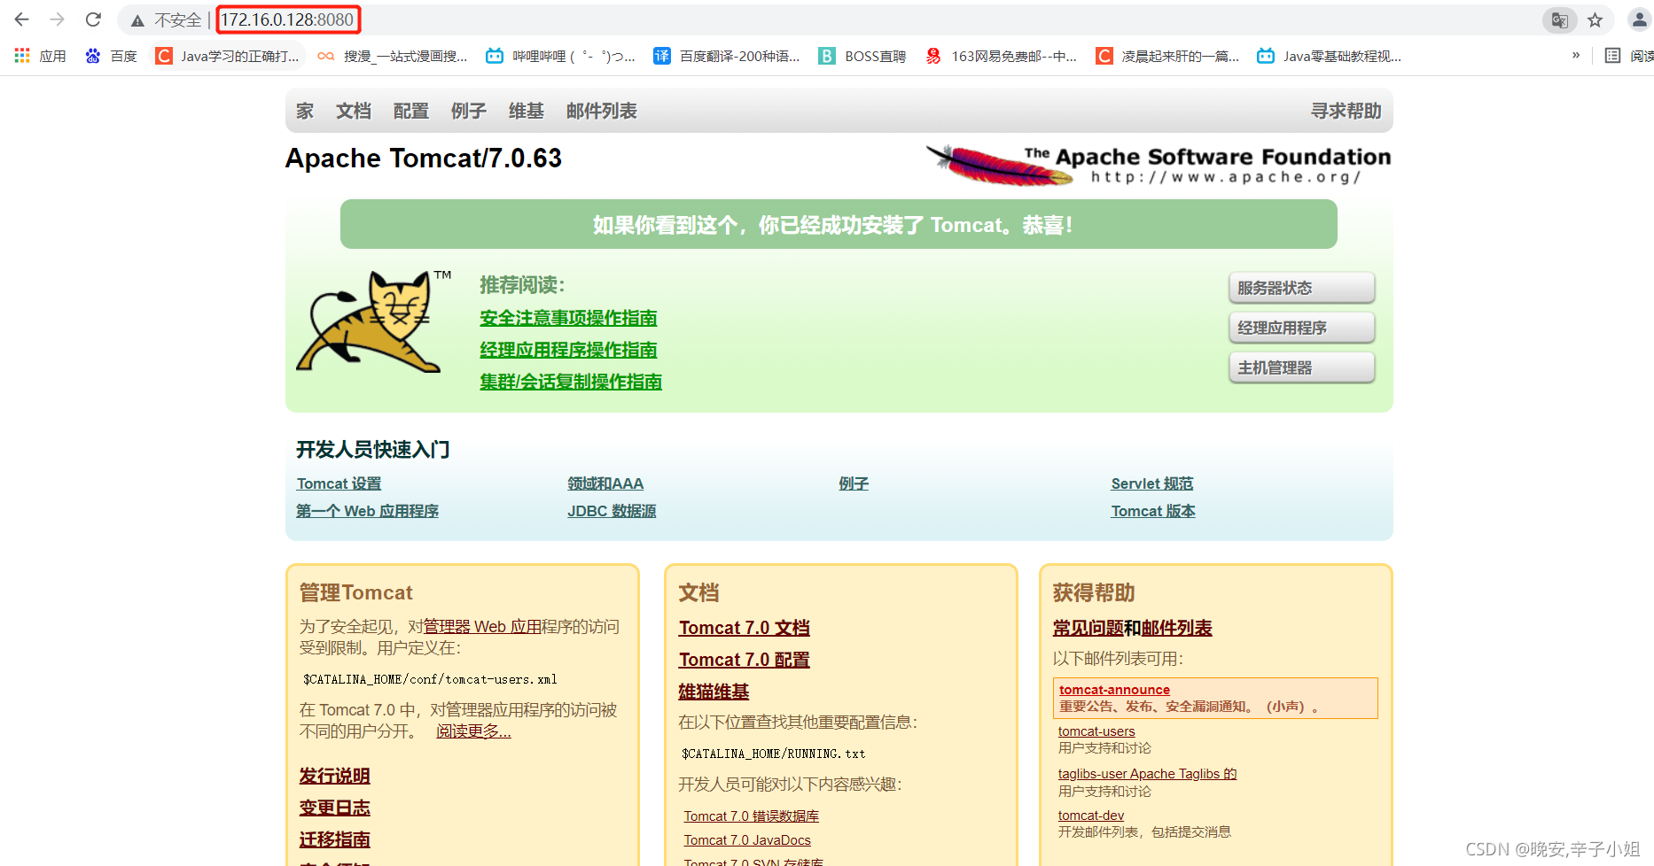
Task: Click the 文档 navigation menu item
Action: point(352,111)
